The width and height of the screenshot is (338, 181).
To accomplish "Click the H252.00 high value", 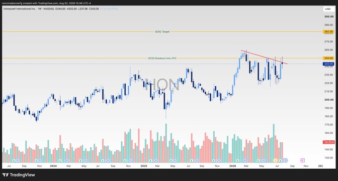I will point(72,9).
